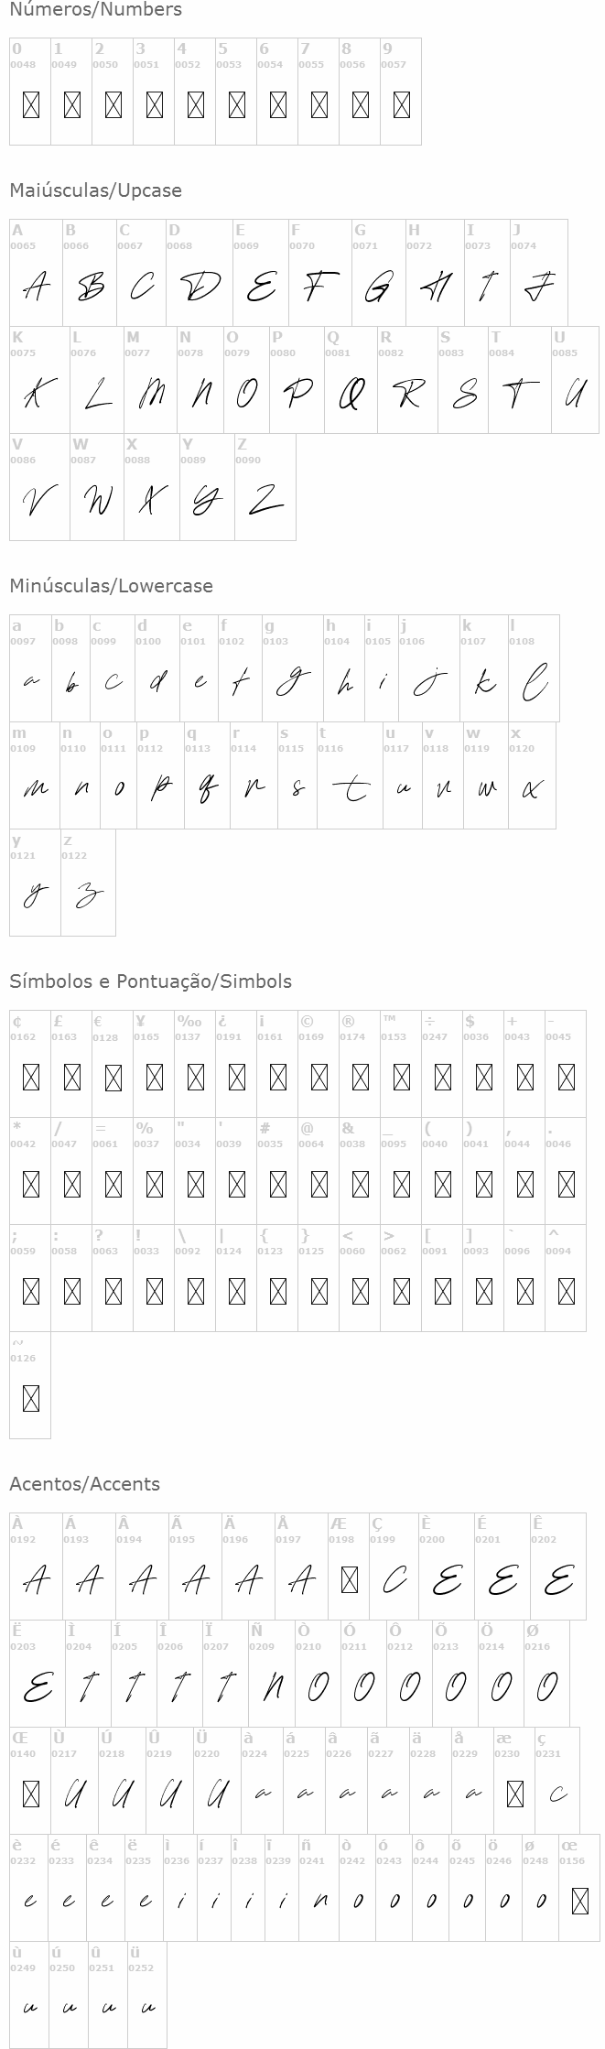Click the uppercase A glyph cell
605x2049 pixels.
click(x=36, y=273)
